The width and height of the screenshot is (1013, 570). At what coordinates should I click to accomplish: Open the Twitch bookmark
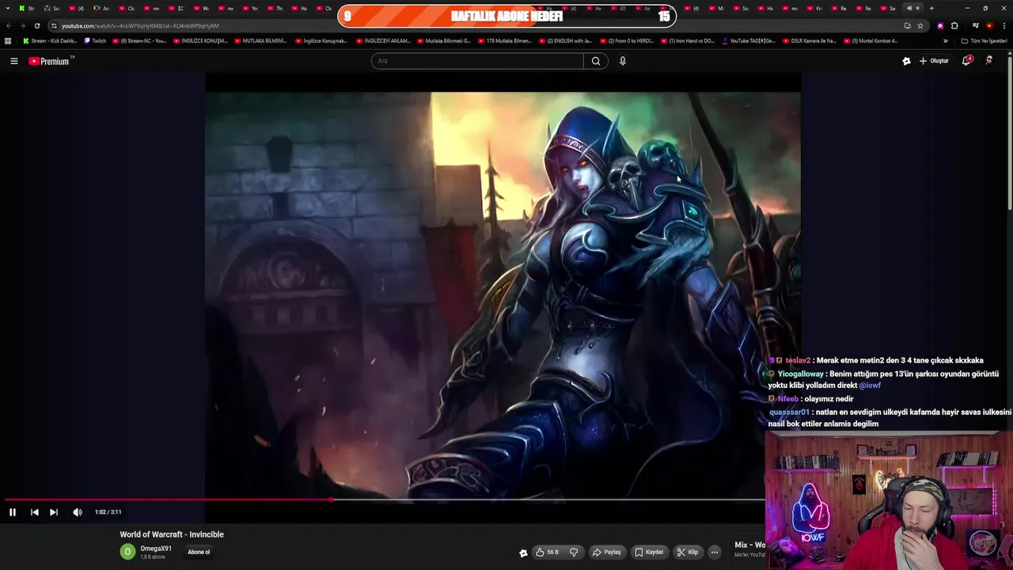click(x=95, y=40)
